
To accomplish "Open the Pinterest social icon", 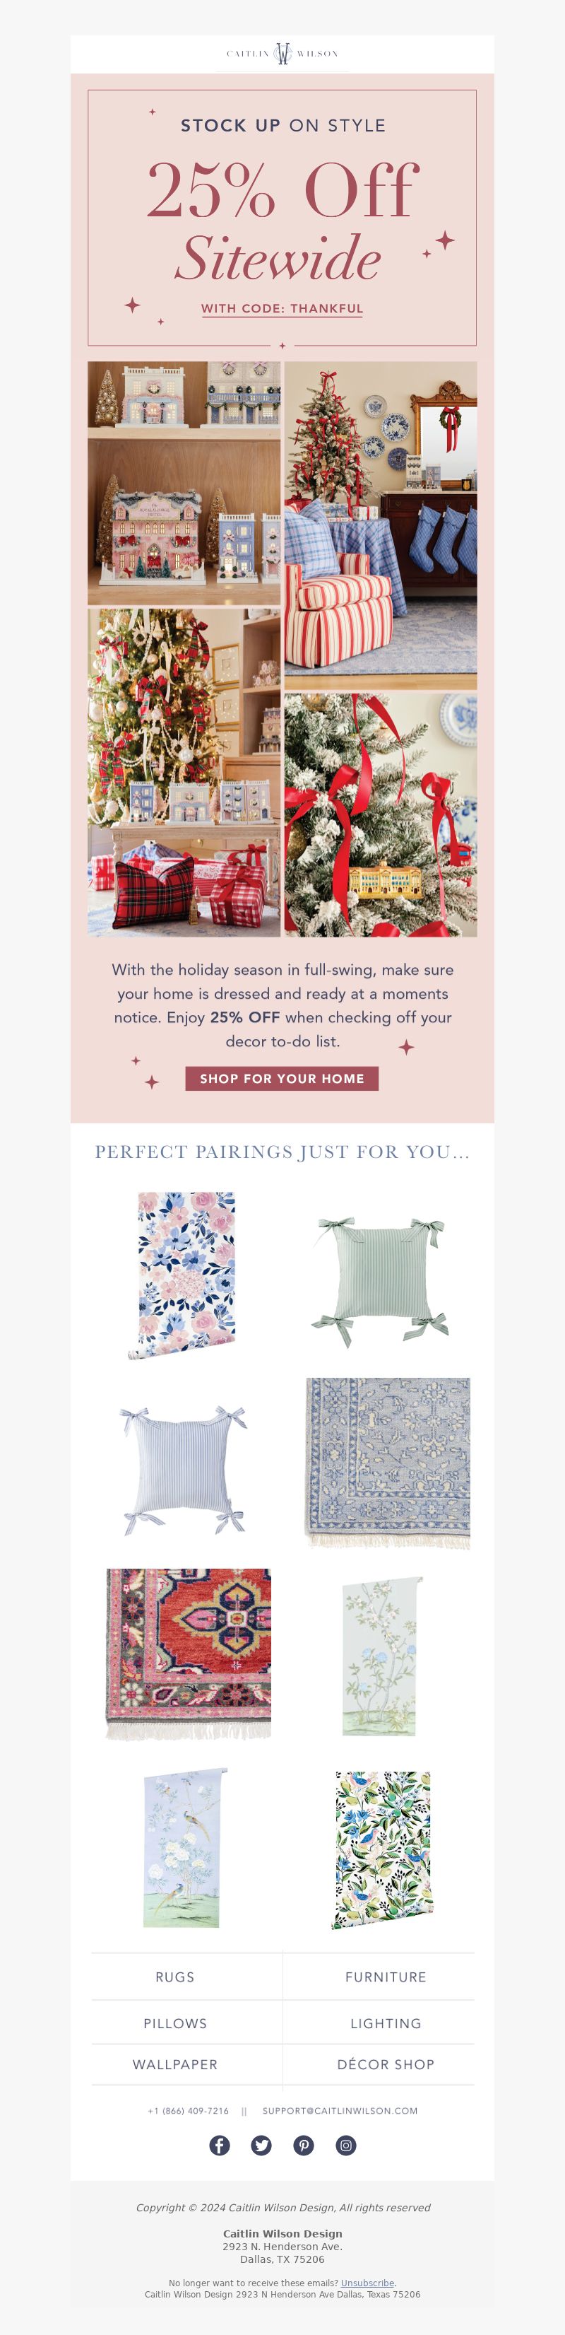I will 303,2145.
